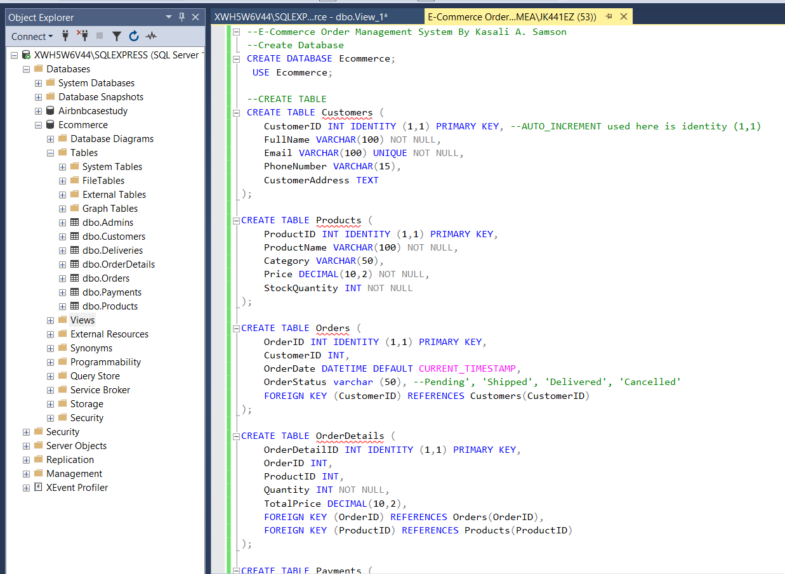Viewport: 785px width, 574px height.
Task: Click the dbo.Payments table icon
Action: 74,292
